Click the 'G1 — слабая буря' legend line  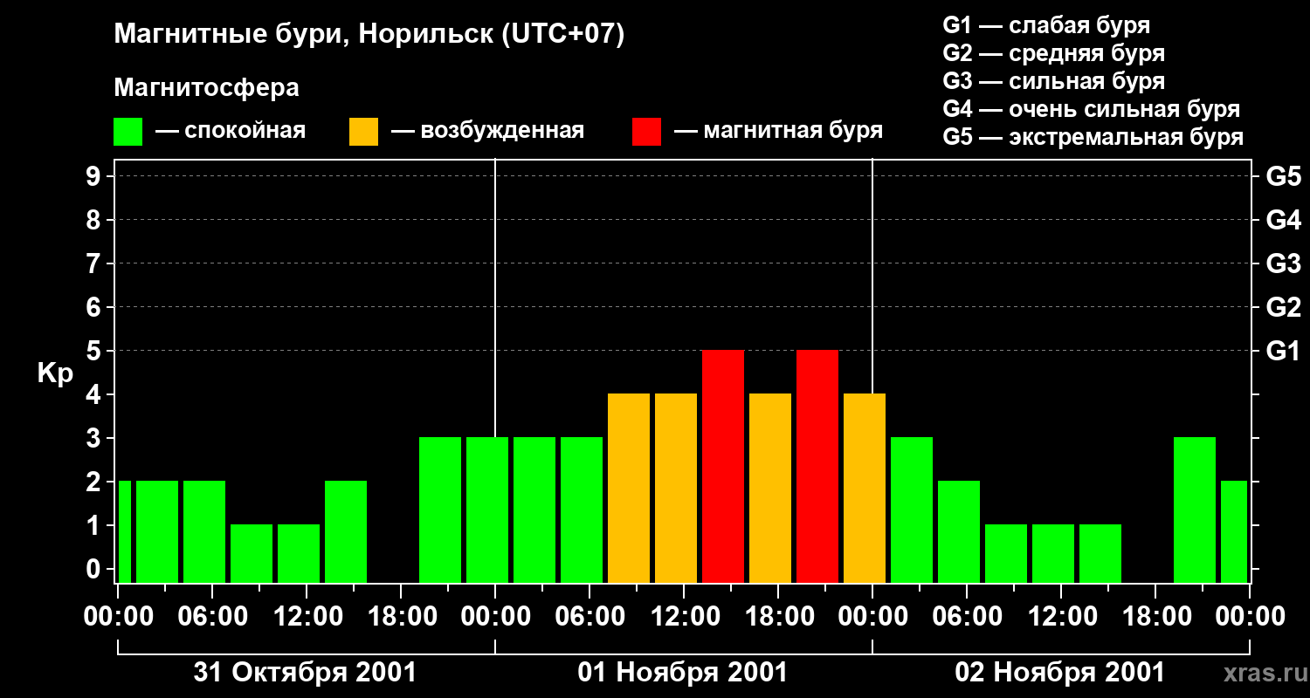pyautogui.click(x=1046, y=25)
